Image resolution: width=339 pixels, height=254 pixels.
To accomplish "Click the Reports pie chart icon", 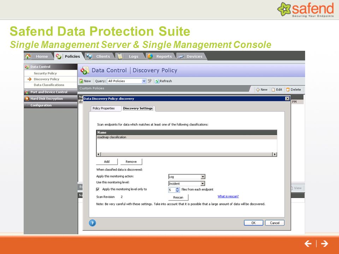I will coord(150,56).
